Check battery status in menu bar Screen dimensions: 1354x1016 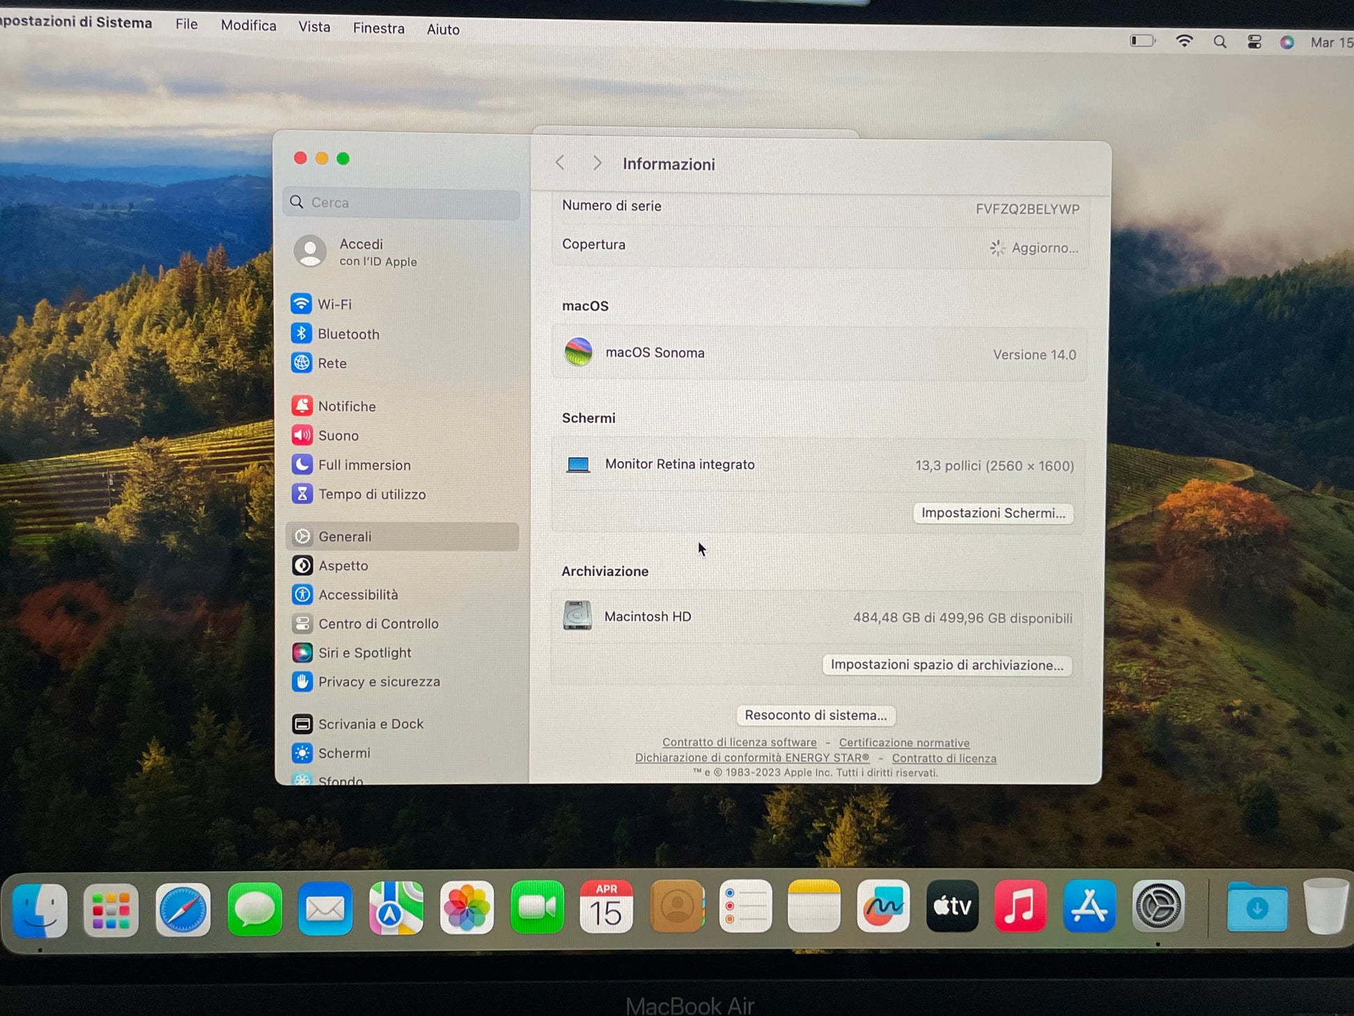pos(1142,41)
